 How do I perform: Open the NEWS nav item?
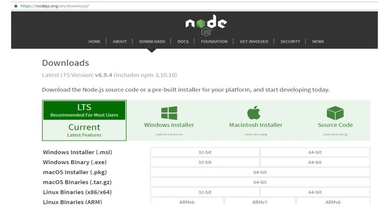pos(318,41)
